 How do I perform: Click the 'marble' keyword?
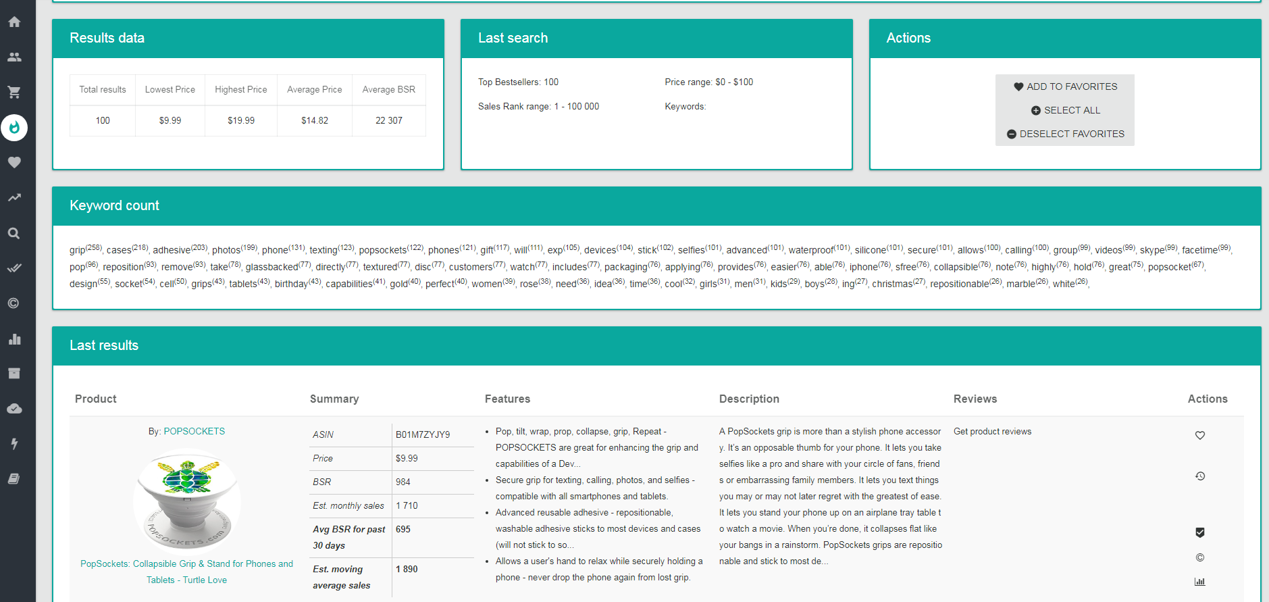[1020, 284]
